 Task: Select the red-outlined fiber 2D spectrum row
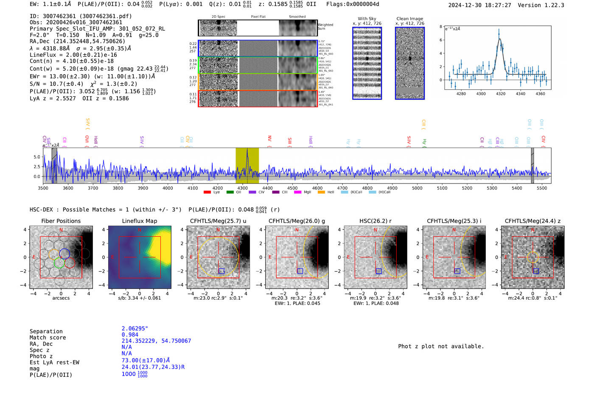pos(258,98)
